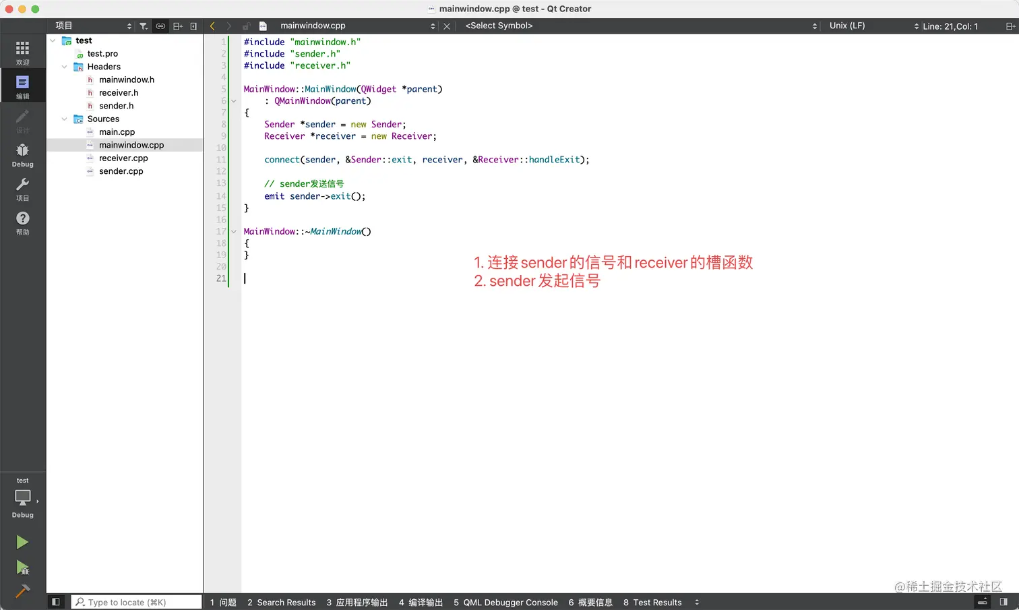Toggle right sidebar visibility
The height and width of the screenshot is (610, 1019).
(x=1003, y=602)
